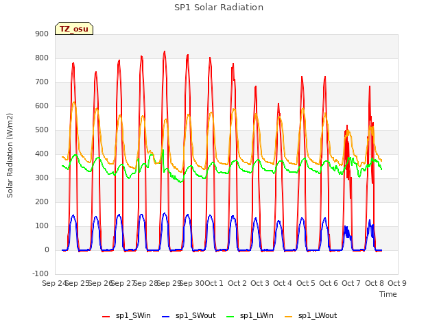Click the 500 y-axis tick label
The image size is (439, 329).
point(42,130)
